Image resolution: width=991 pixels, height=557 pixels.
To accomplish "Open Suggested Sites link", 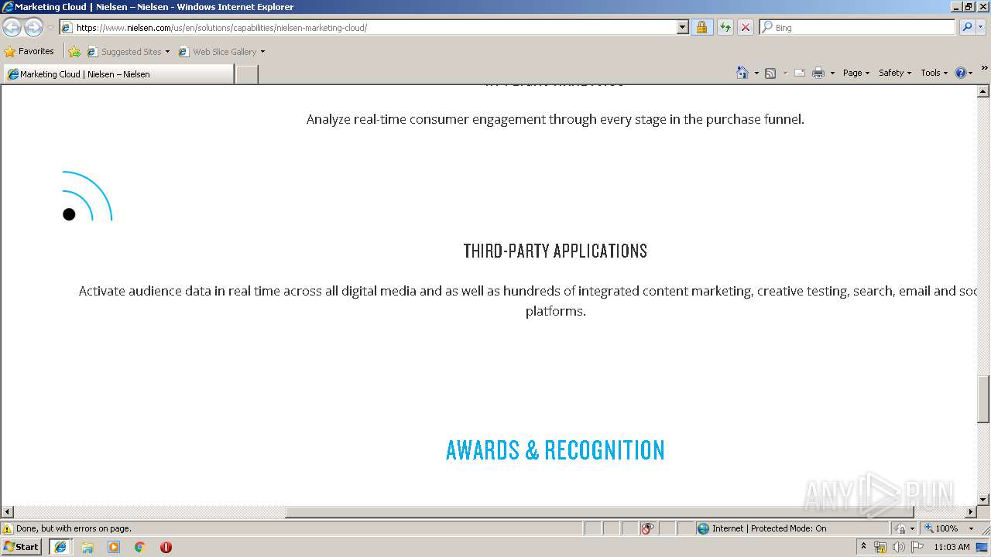I will [x=128, y=52].
